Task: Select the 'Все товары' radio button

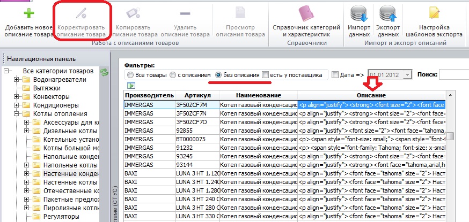Action: coord(130,75)
